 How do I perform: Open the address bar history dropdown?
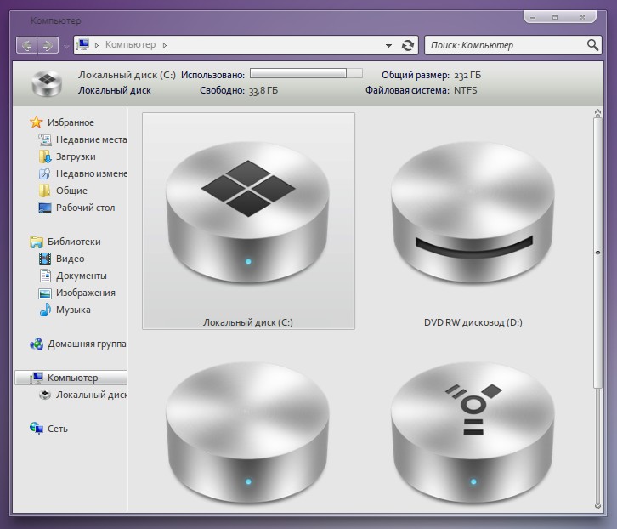(388, 46)
